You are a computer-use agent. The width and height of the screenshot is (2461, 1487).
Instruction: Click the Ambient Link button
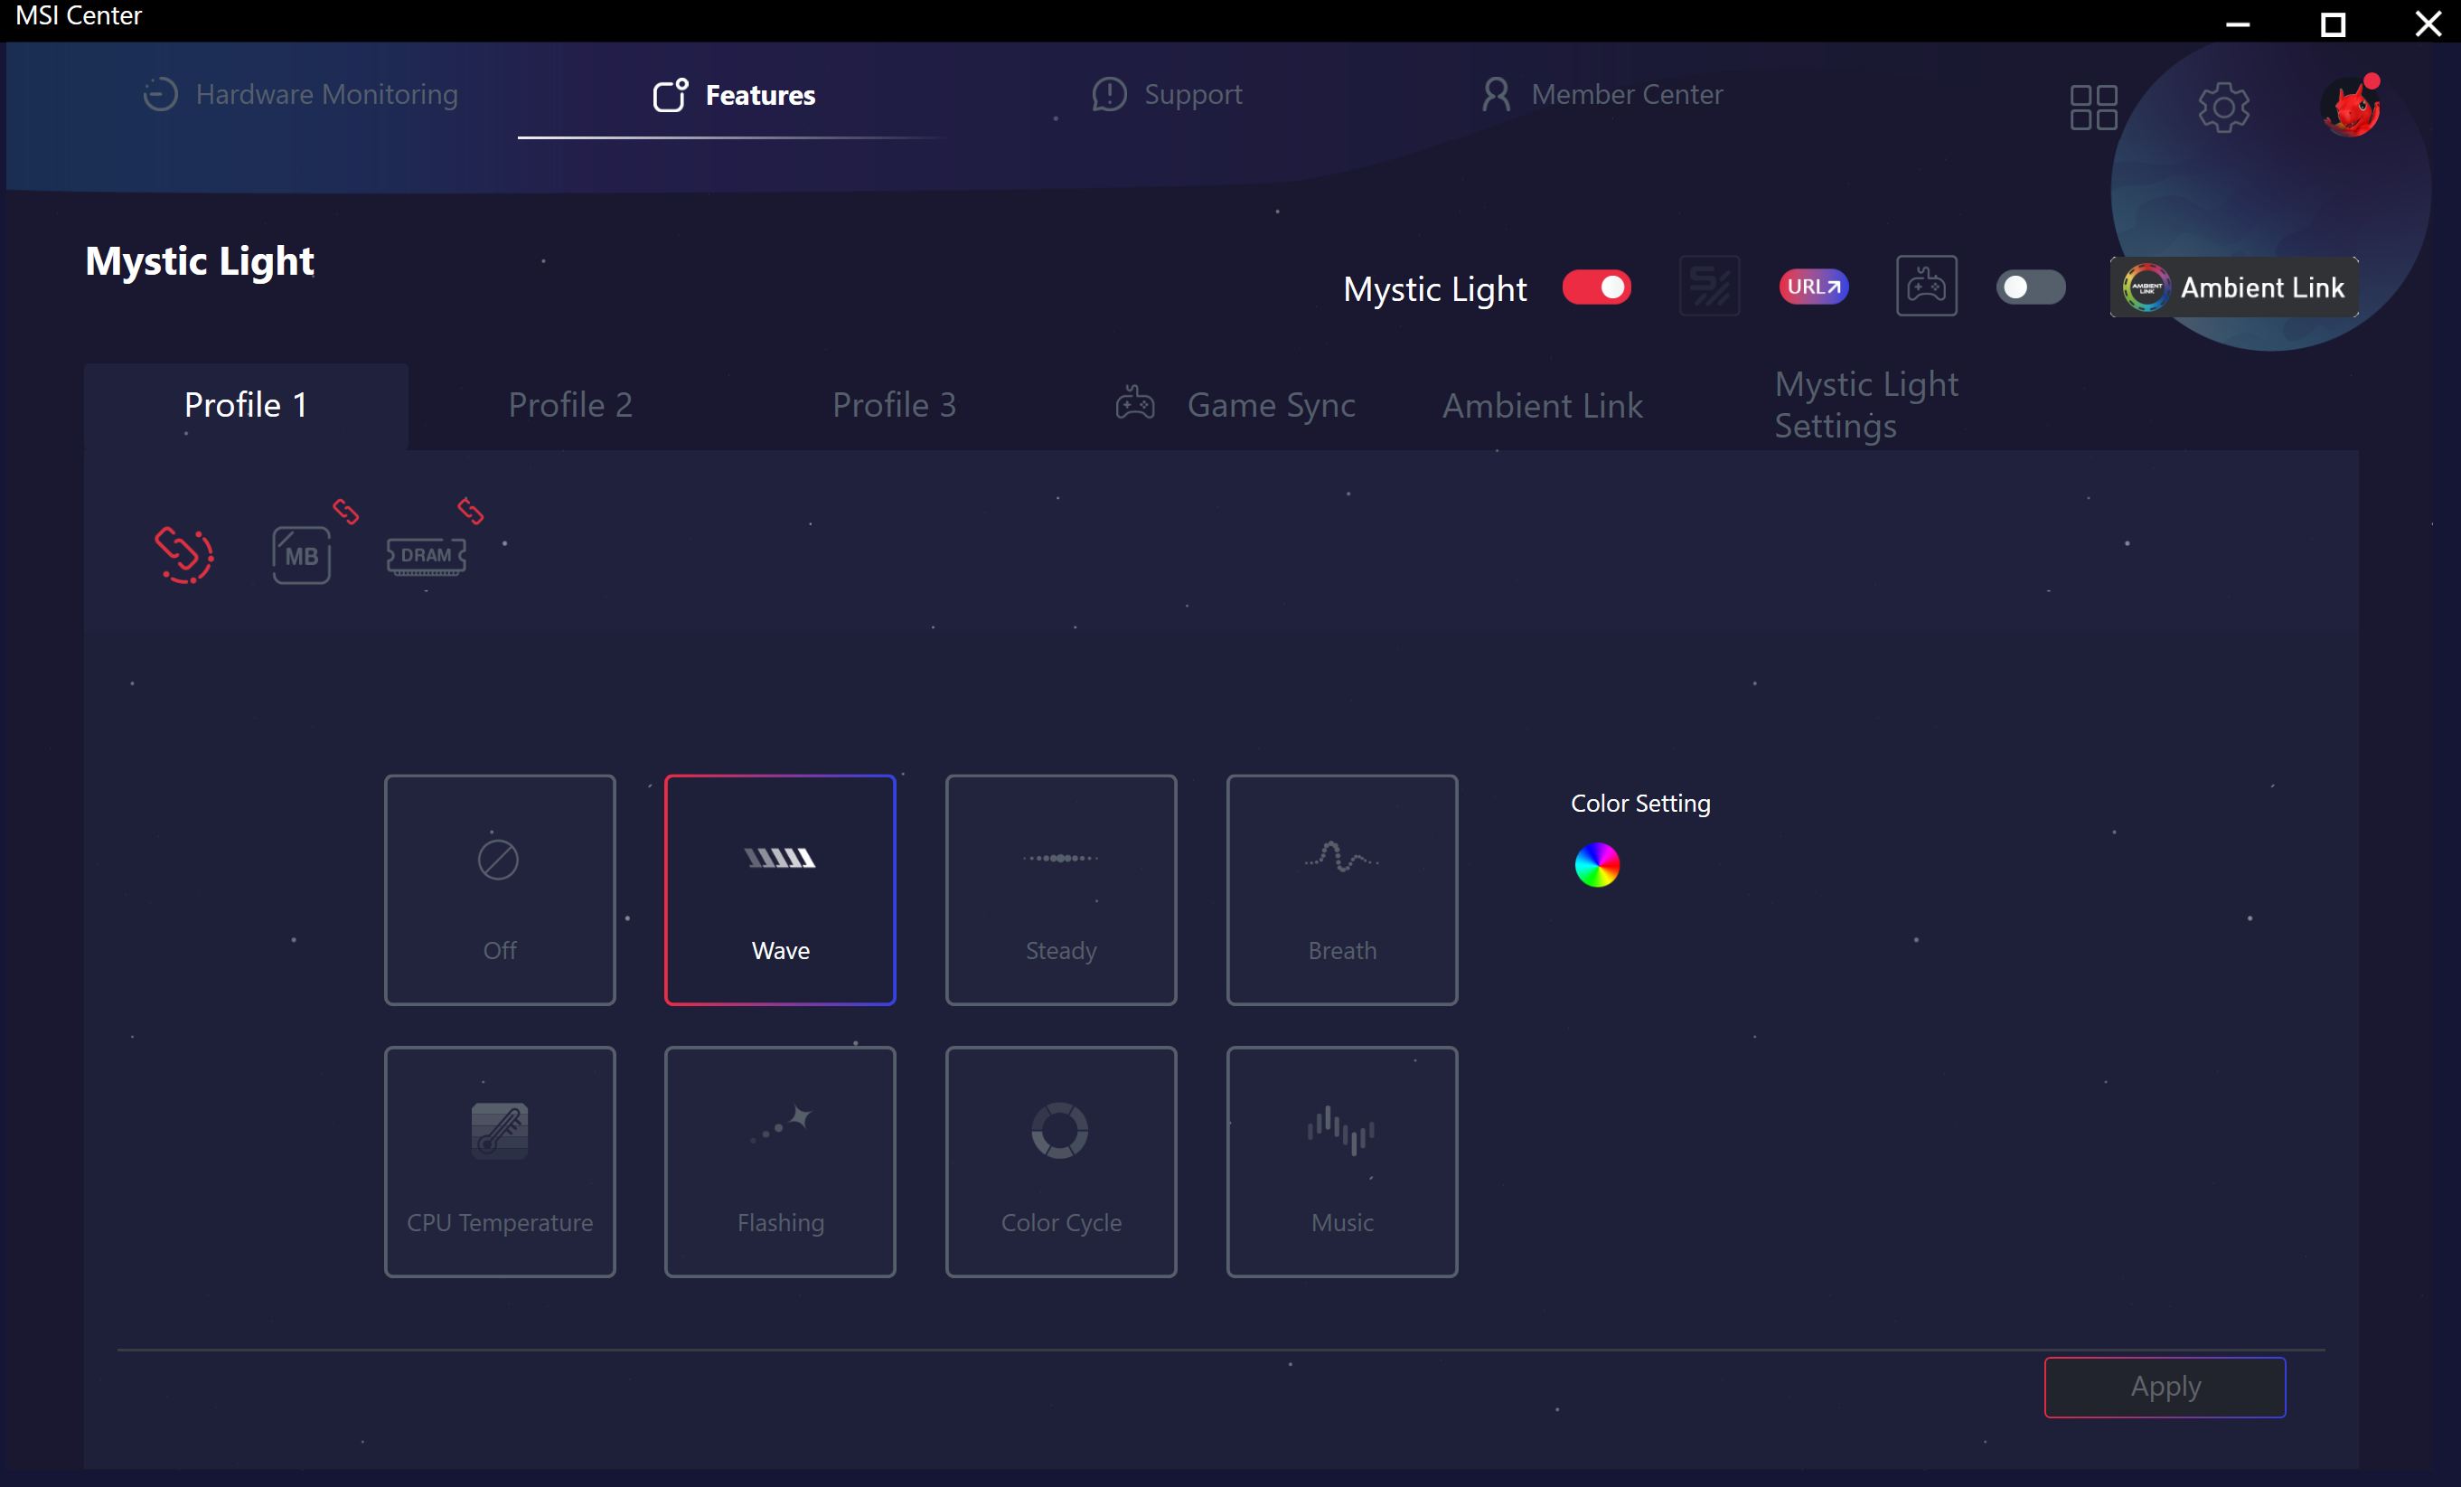pyautogui.click(x=2234, y=287)
